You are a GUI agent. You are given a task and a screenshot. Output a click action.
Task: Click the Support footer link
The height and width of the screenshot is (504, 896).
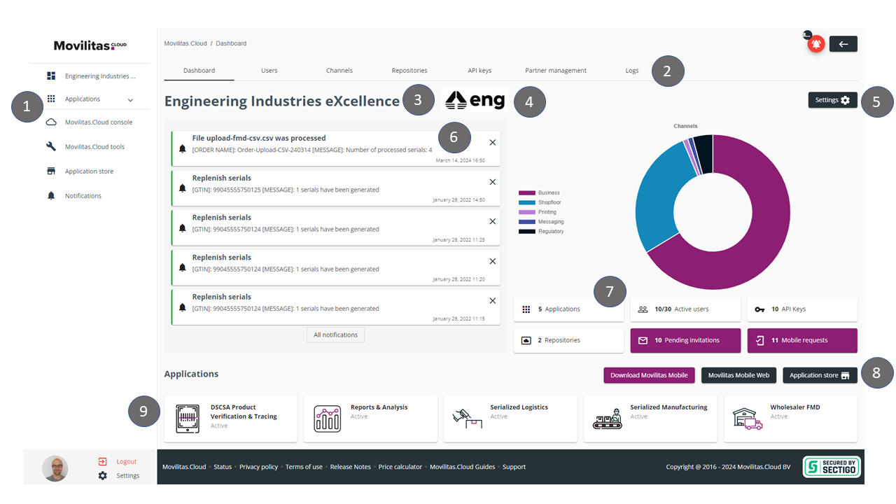tap(514, 467)
